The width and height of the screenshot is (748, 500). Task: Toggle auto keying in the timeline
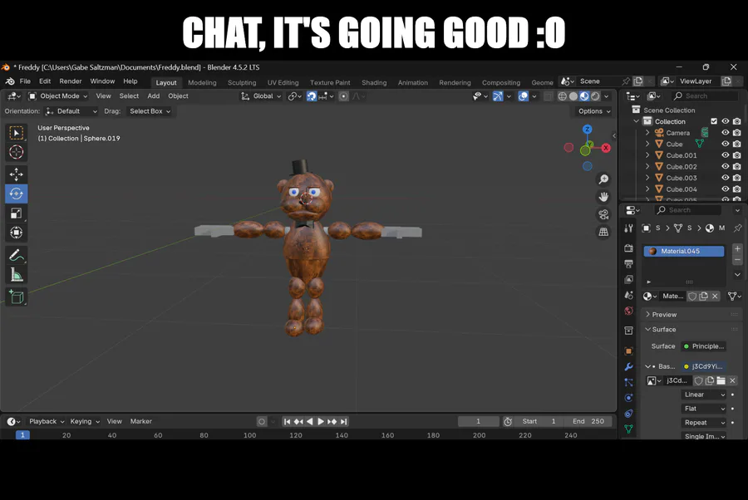(262, 421)
